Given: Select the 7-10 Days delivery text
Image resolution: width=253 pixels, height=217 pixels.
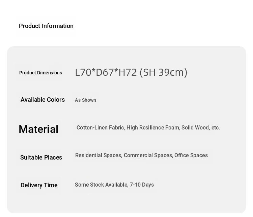Looking at the screenshot, I should click(x=142, y=185).
